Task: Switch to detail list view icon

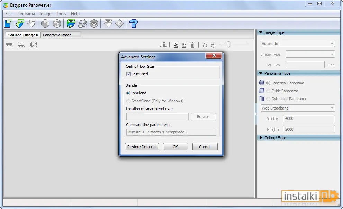Action: click(33, 45)
